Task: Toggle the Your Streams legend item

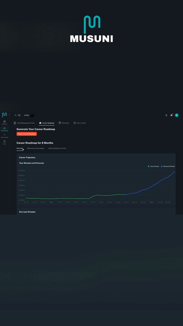Action: (153, 166)
